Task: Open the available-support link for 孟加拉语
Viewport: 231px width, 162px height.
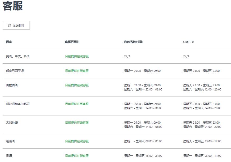Action: click(x=77, y=123)
